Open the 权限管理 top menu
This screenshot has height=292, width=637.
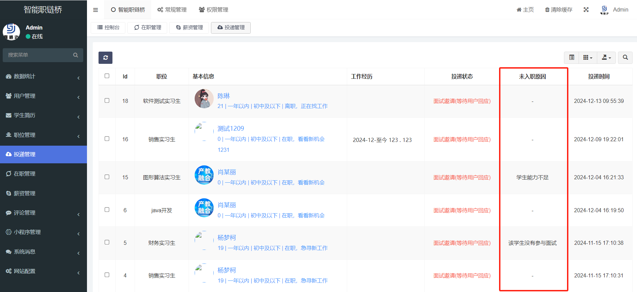tap(213, 10)
